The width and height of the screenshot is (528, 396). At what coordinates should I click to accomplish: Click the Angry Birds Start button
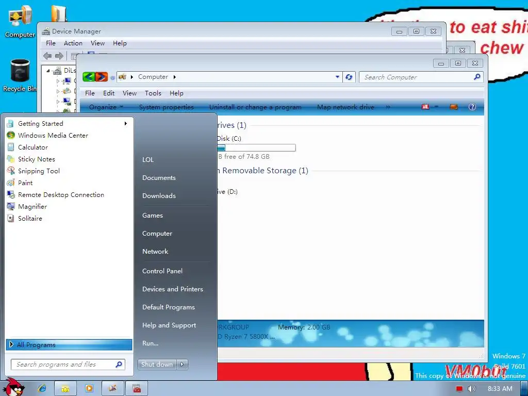point(15,387)
